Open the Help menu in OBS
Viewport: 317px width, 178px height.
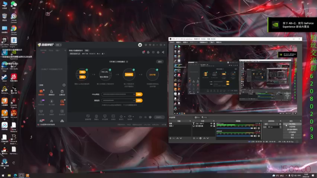click(219, 42)
